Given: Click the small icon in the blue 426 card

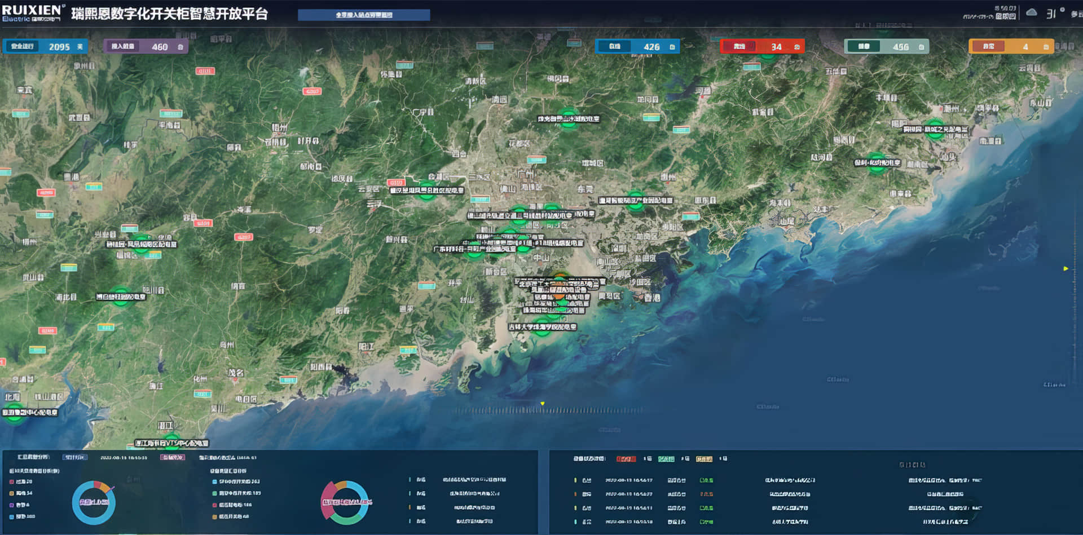Looking at the screenshot, I should point(672,47).
